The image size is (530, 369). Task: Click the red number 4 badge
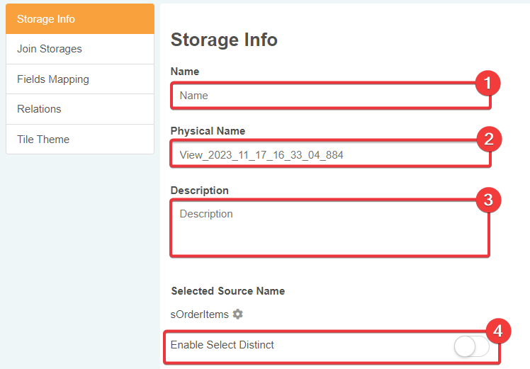(497, 330)
